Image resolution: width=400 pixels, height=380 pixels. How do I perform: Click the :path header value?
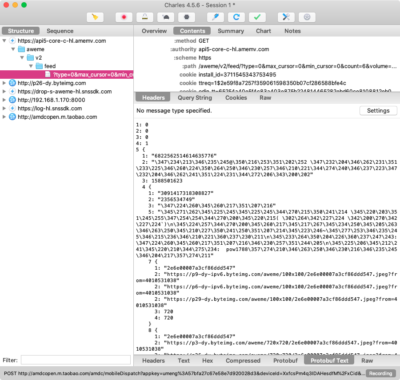[x=297, y=66]
